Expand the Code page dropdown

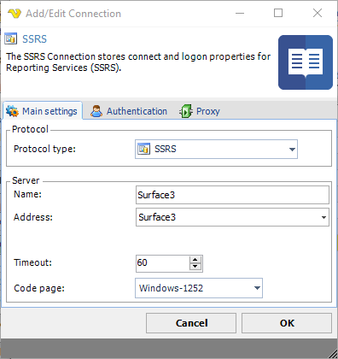click(x=257, y=288)
